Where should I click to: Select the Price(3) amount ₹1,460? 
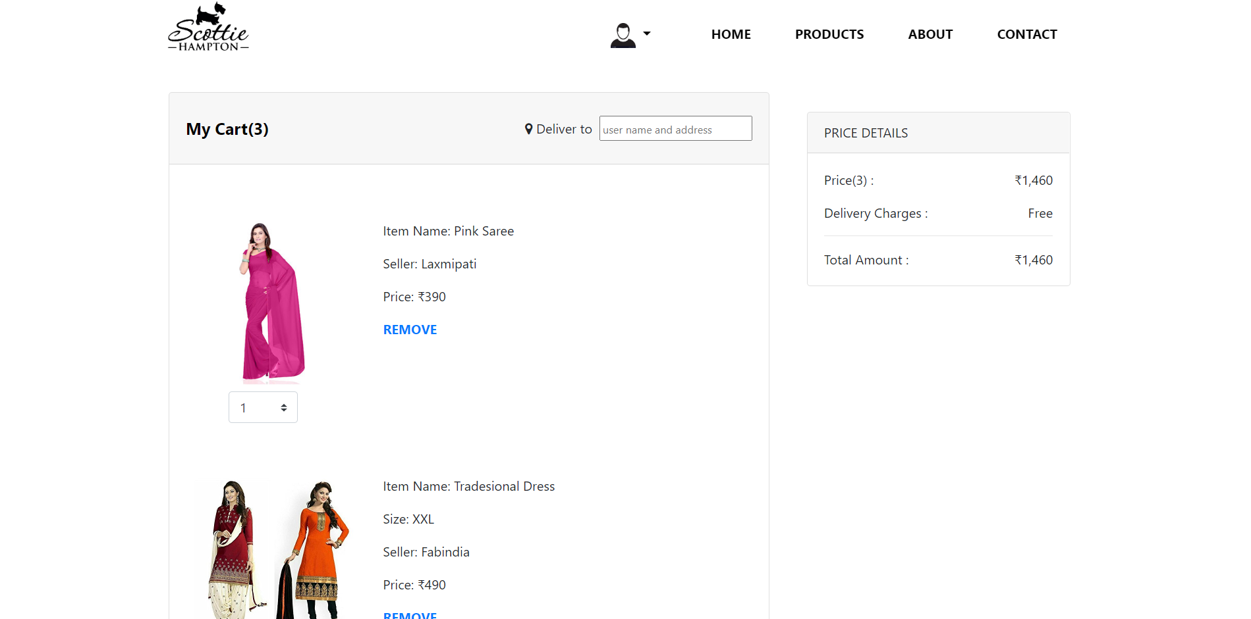(1033, 180)
